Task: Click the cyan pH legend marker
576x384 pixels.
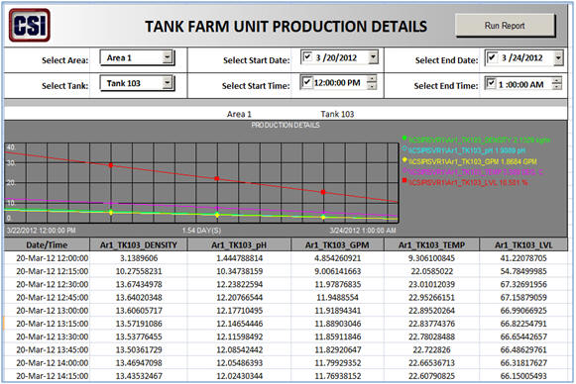Action: tap(404, 148)
